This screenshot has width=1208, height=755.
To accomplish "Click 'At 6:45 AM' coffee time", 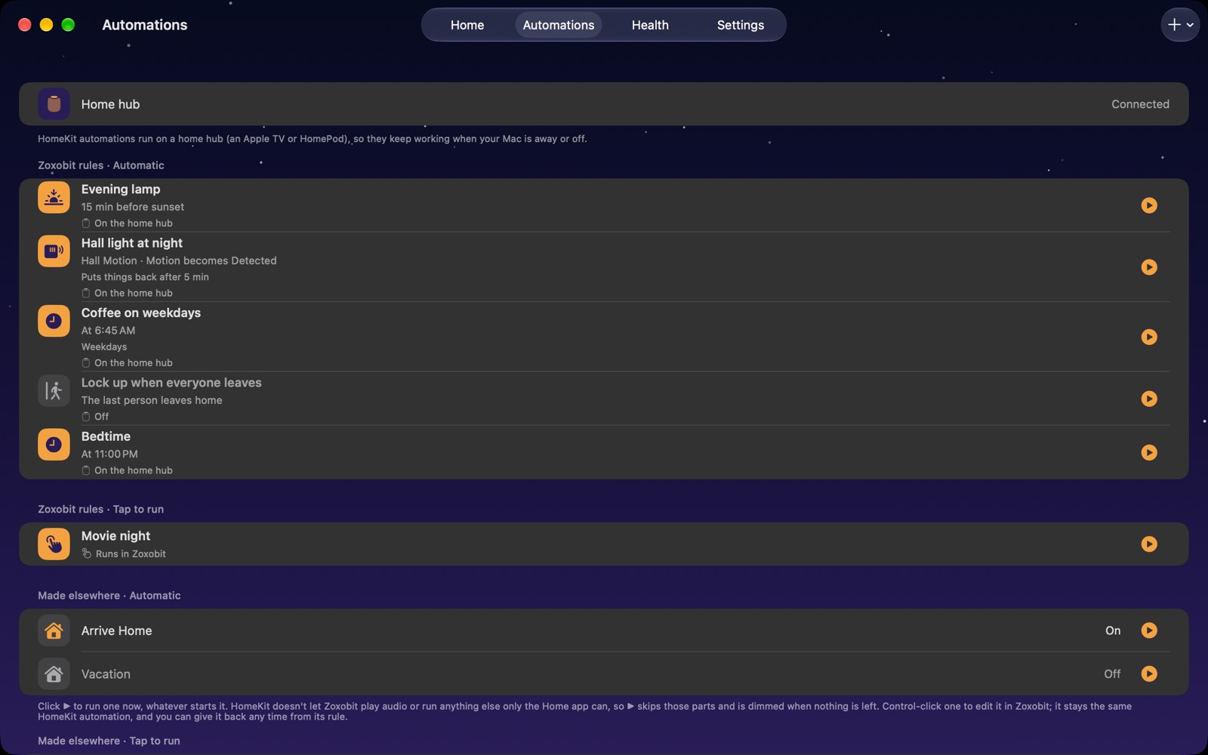I will click(x=108, y=331).
